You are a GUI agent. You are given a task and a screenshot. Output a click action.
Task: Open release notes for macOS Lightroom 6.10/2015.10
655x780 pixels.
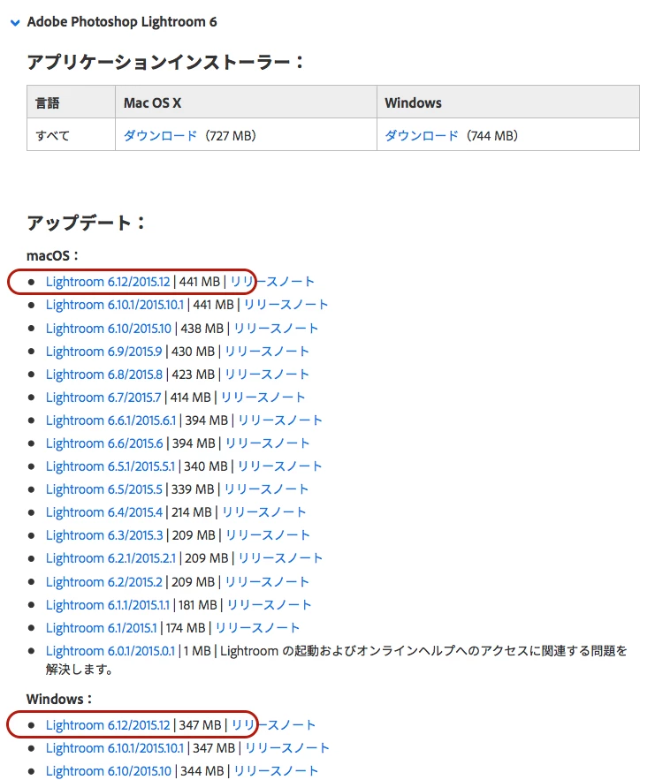click(276, 329)
